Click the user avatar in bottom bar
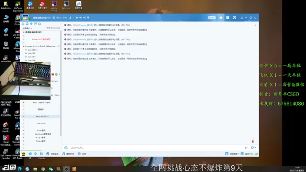Screen dimensions: 306x172 23,154
